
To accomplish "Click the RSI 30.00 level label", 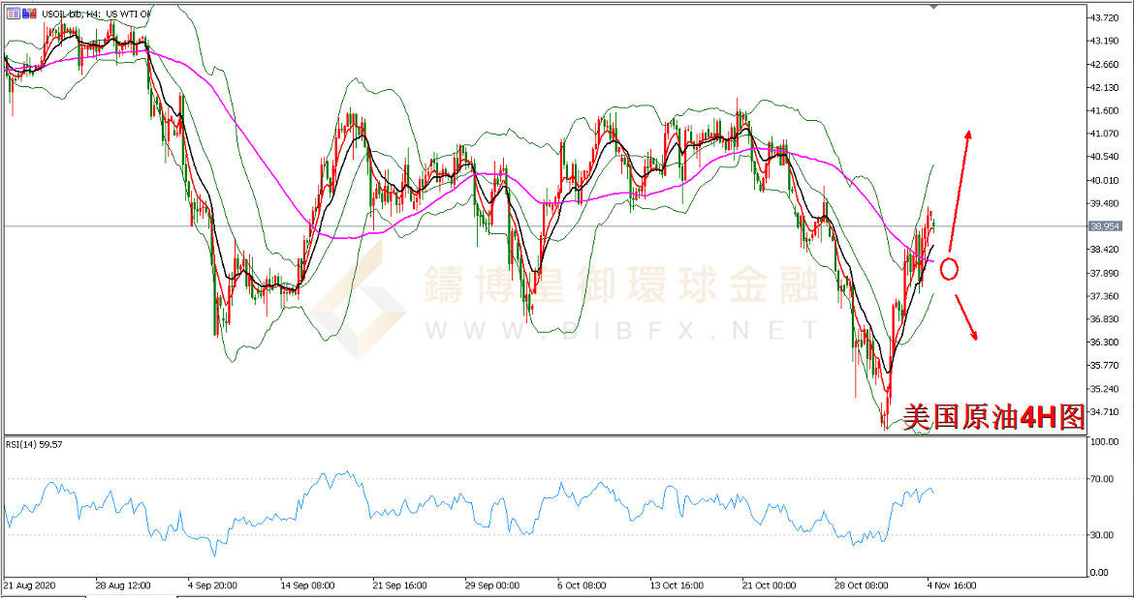I will pos(1101,534).
